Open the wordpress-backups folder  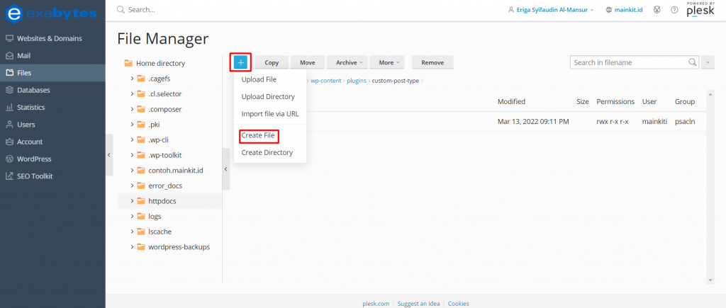(x=179, y=247)
